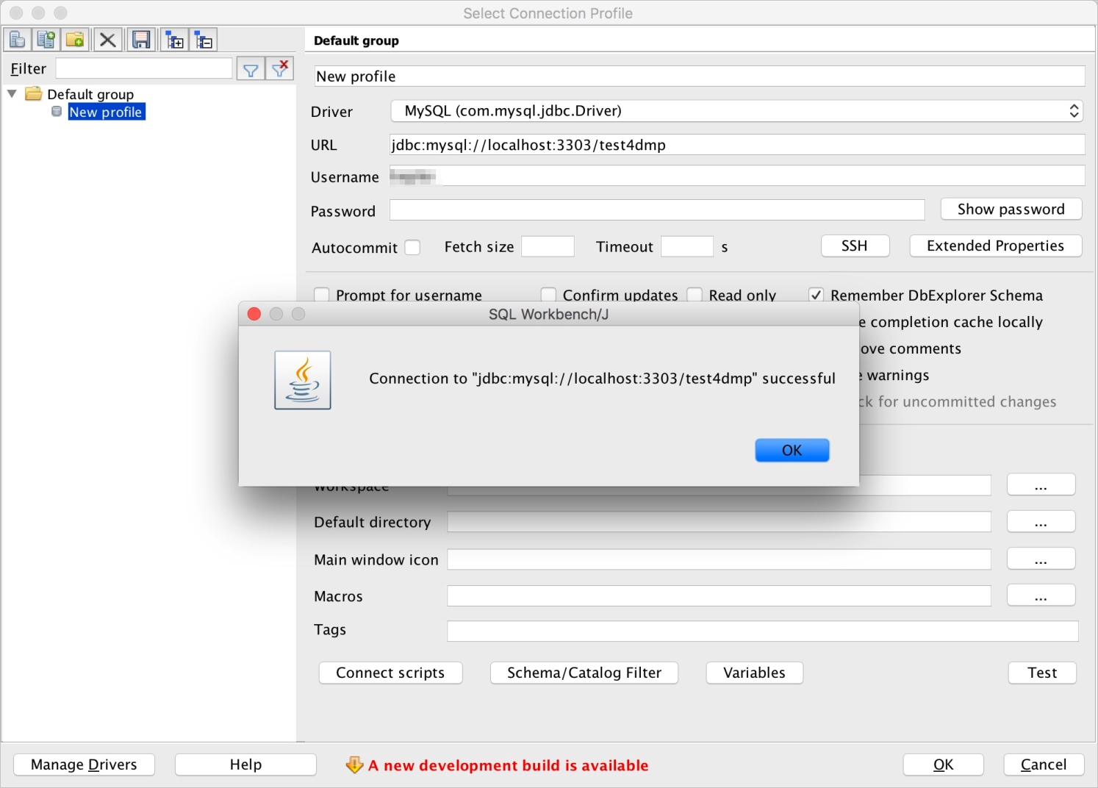
Task: Open the SSH configuration button
Action: (x=855, y=246)
